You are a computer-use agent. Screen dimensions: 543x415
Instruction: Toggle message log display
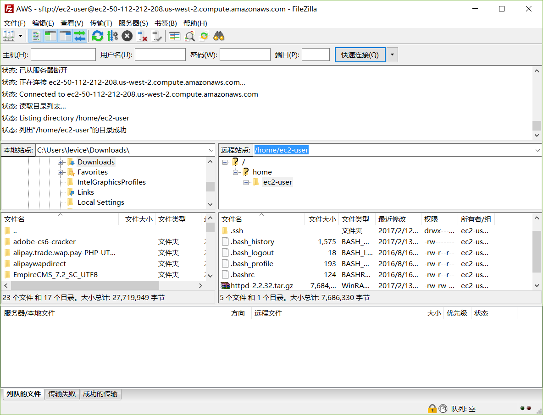(36, 36)
